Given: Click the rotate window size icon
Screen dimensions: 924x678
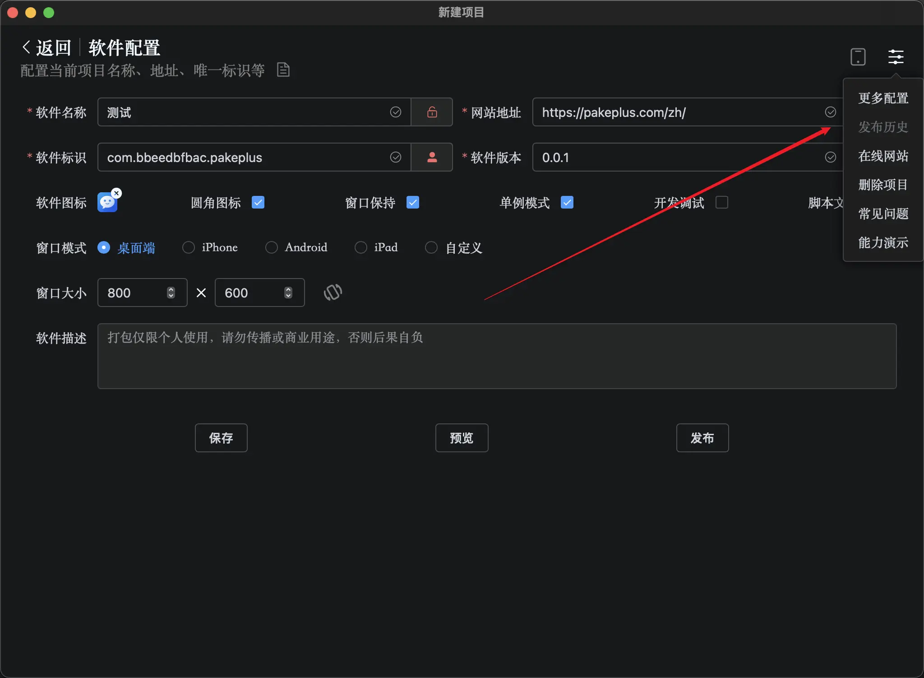Looking at the screenshot, I should 333,293.
